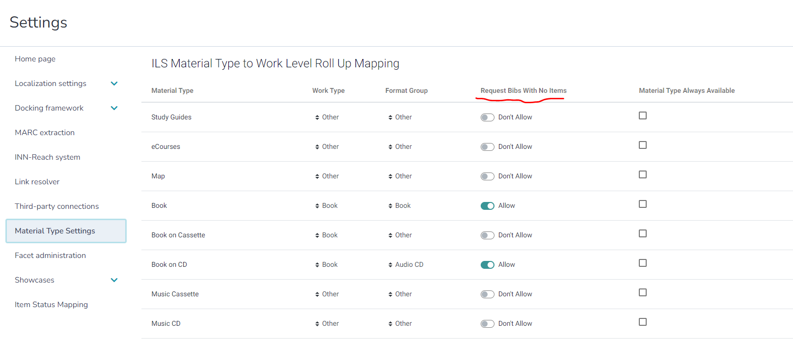Click the Book on CD cell
The height and width of the screenshot is (343, 793).
169,264
